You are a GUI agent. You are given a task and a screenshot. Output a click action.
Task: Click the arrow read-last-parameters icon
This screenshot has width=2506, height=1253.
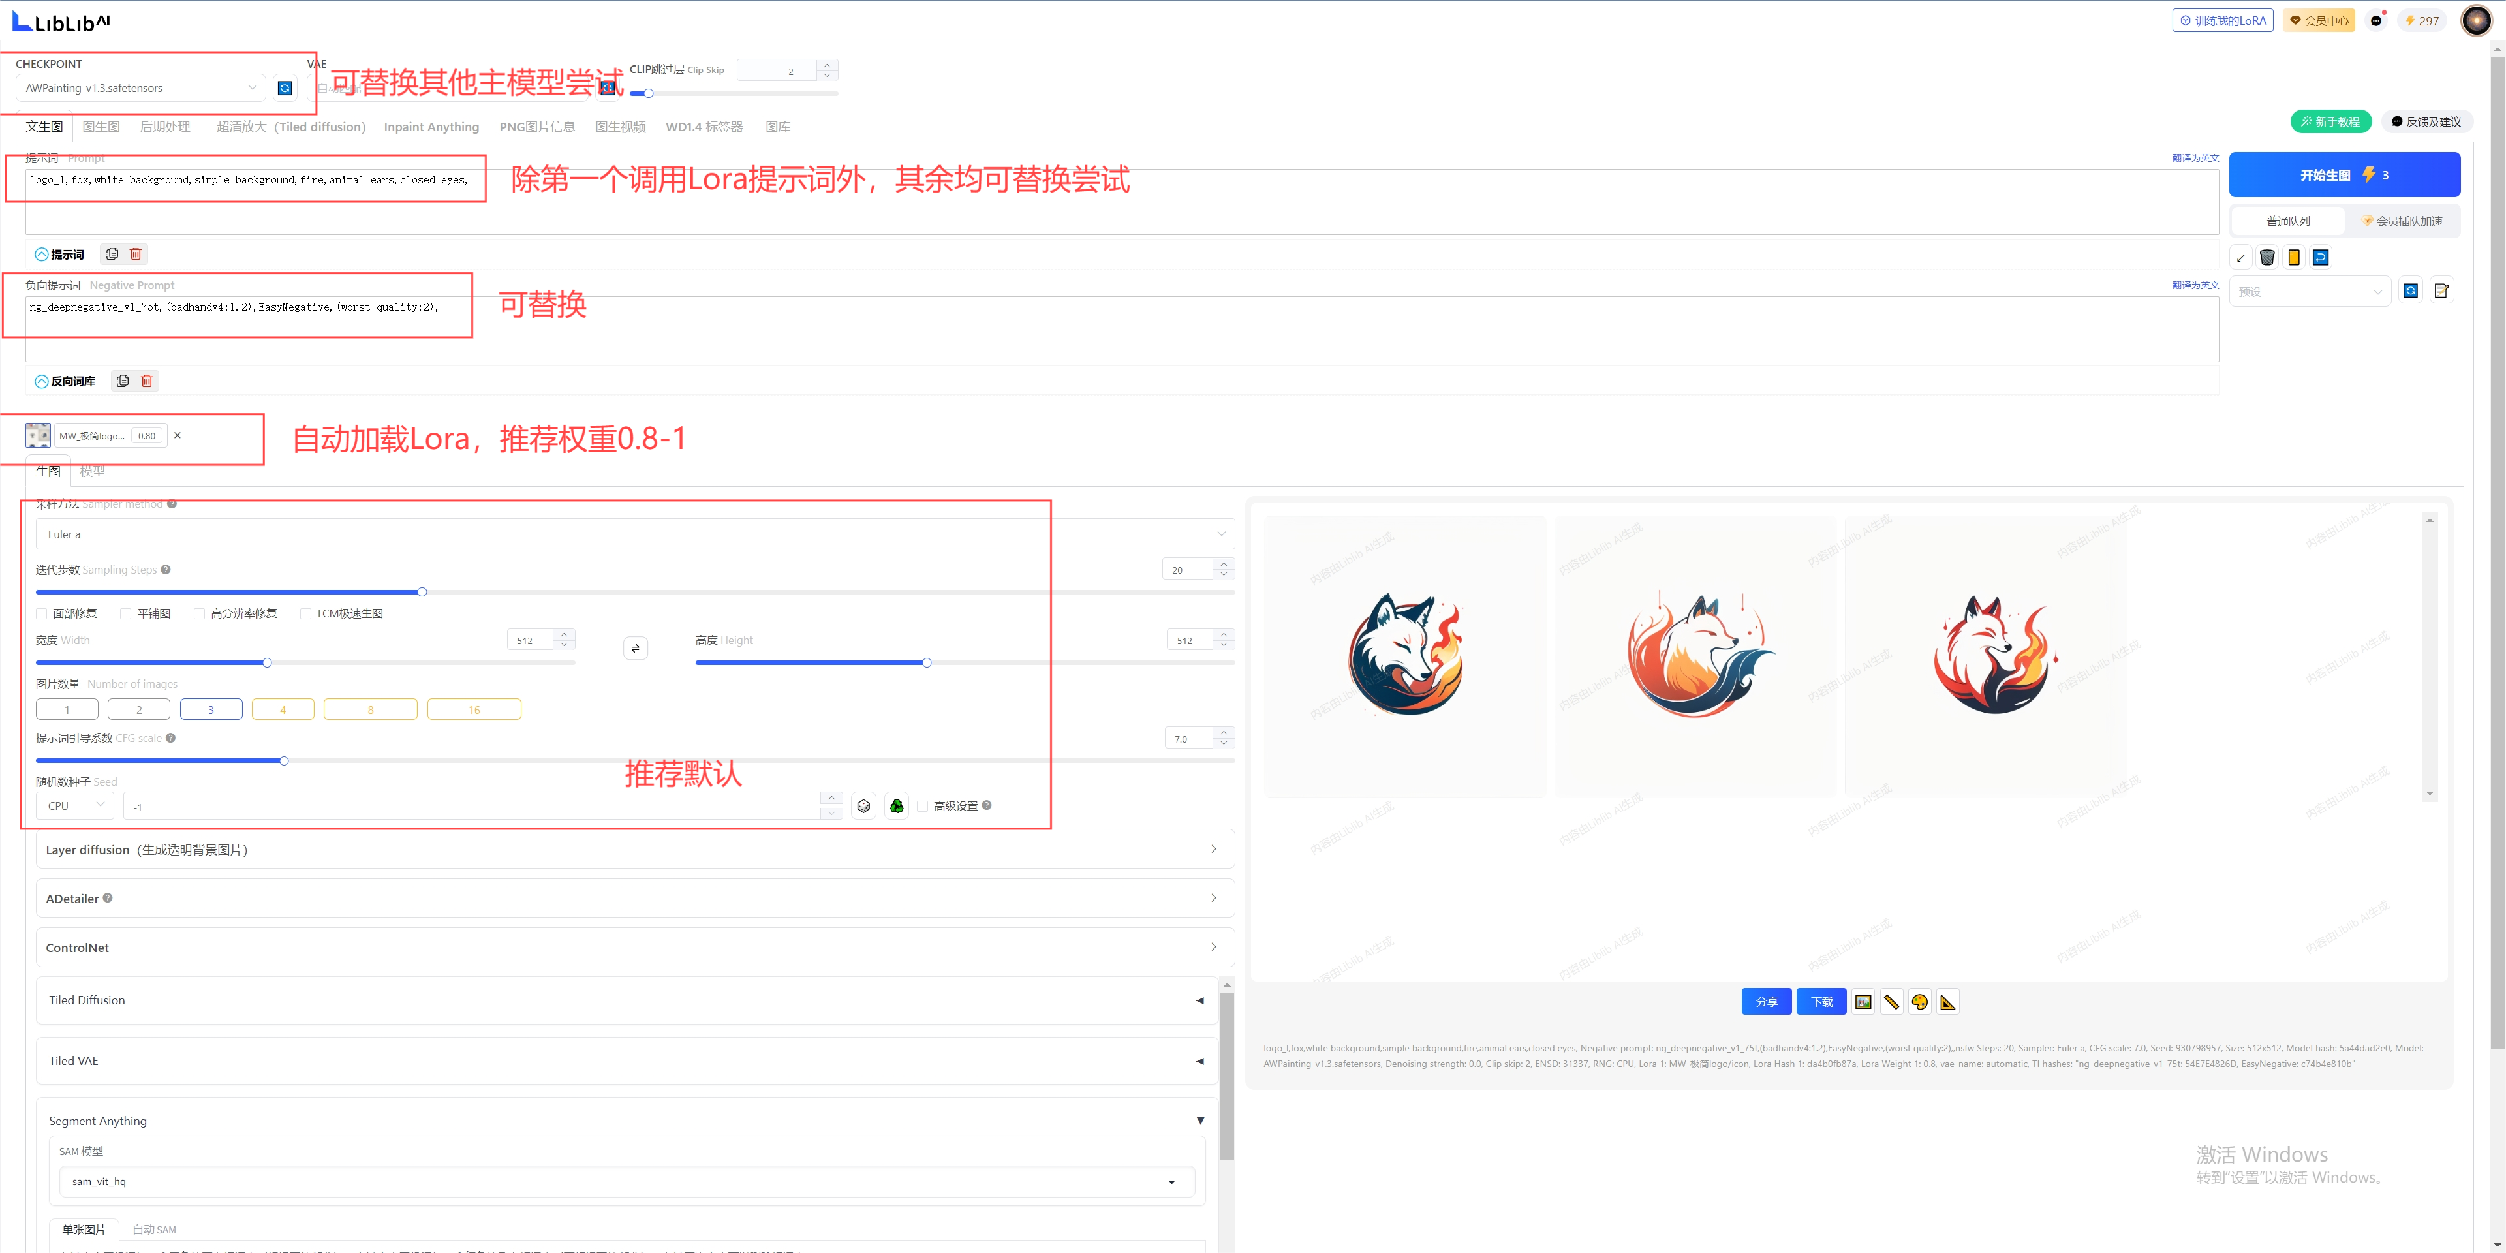coord(2242,258)
